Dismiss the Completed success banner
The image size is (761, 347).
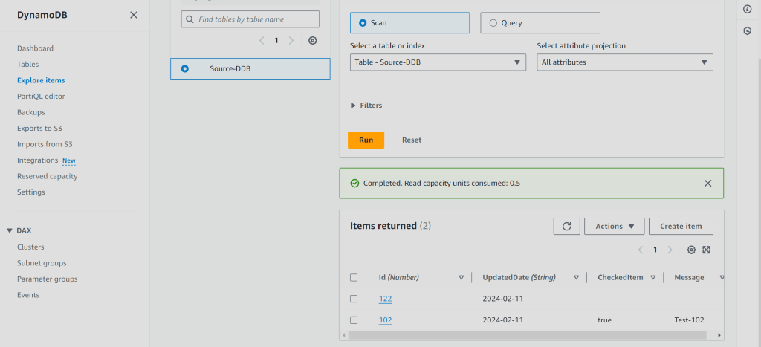point(707,183)
